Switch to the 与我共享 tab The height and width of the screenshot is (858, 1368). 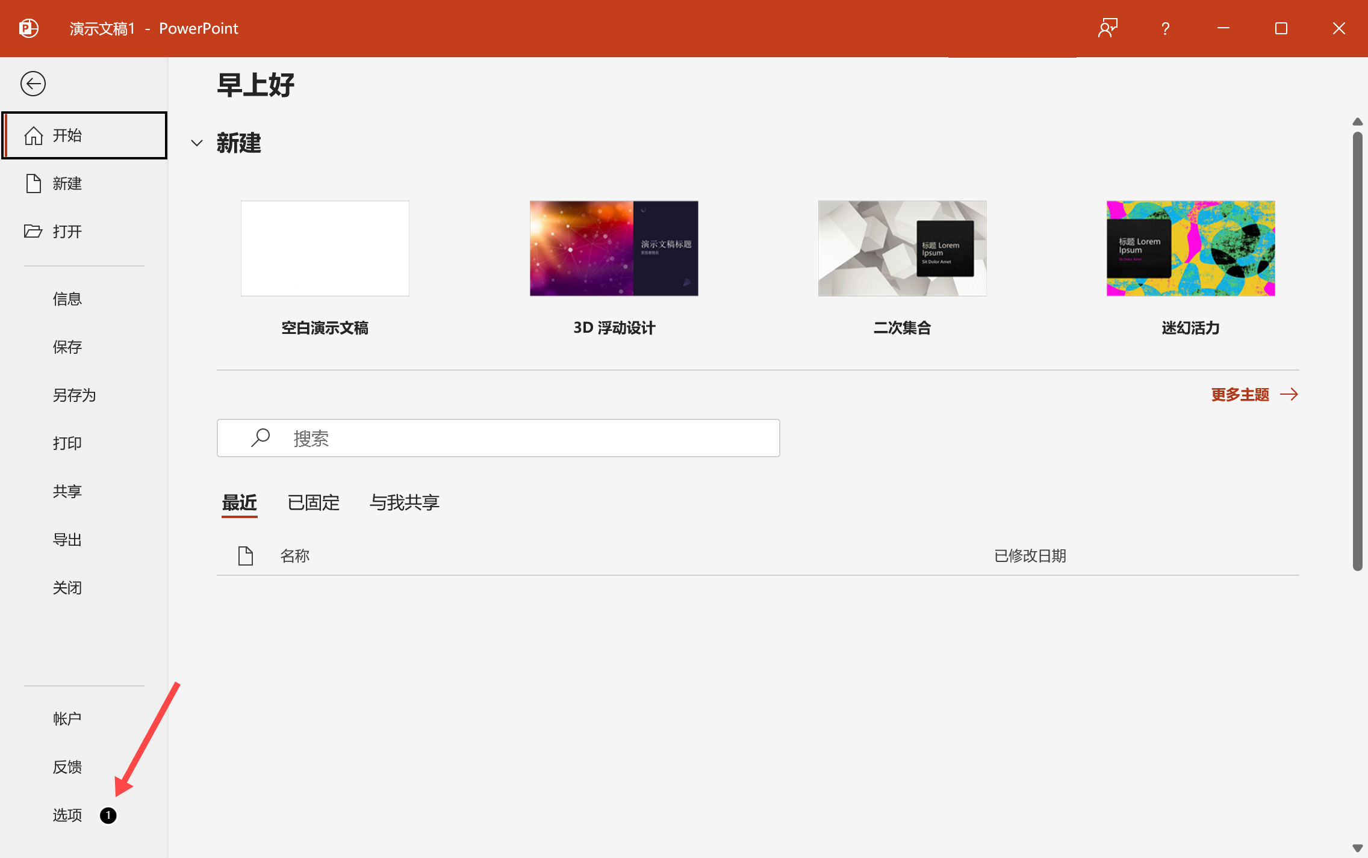[404, 503]
